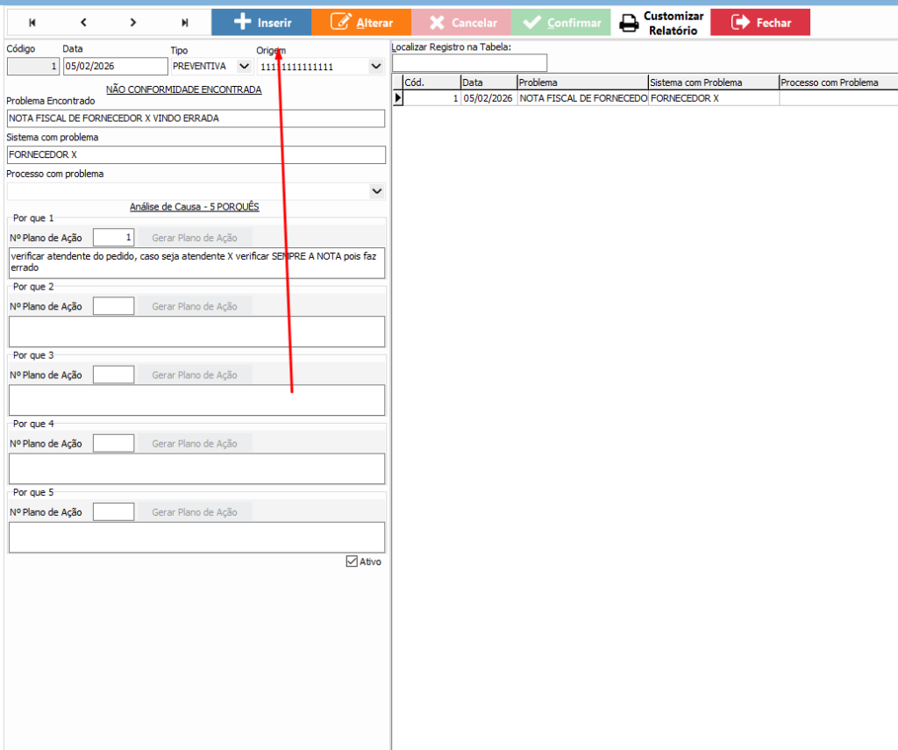Select the first record row indicator

[397, 98]
